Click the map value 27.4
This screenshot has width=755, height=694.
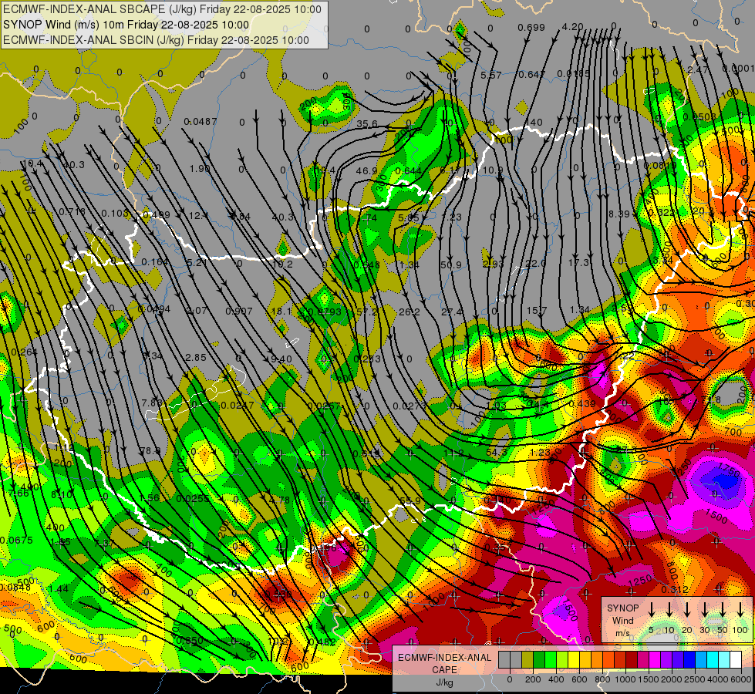(x=452, y=312)
